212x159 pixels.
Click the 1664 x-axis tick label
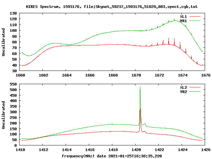point(67,75)
